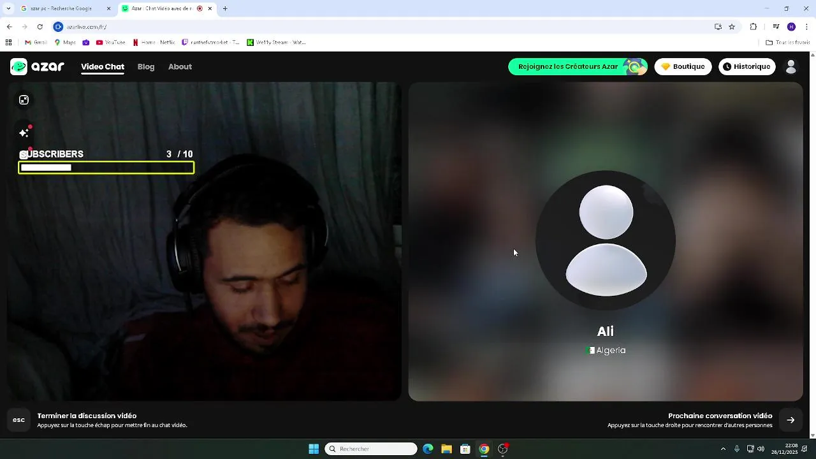The width and height of the screenshot is (816, 459).
Task: Open the network tray icon
Action: [x=750, y=449]
